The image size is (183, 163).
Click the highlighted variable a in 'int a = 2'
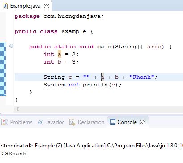click(x=60, y=54)
